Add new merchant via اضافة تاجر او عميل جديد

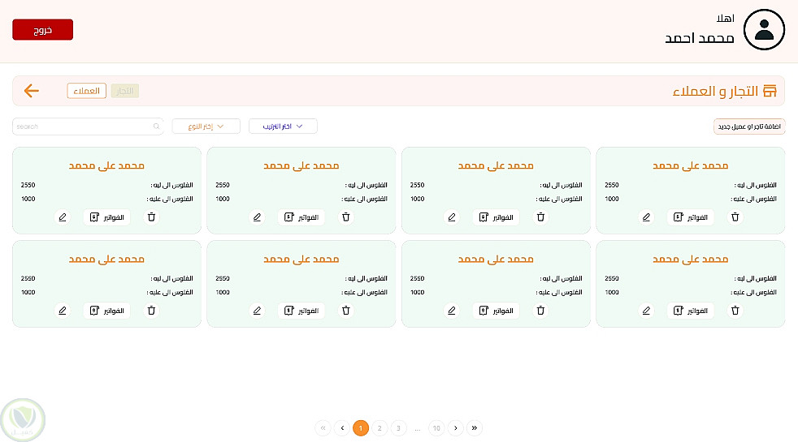[x=749, y=127]
